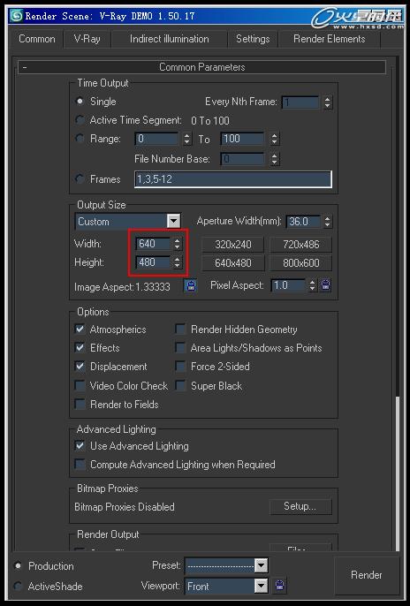This screenshot has height=606, width=410.
Task: Lock the image aspect ratio
Action: click(191, 286)
